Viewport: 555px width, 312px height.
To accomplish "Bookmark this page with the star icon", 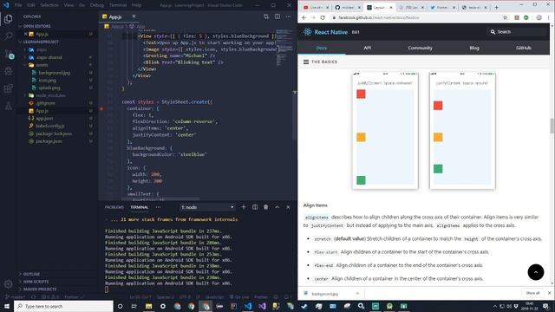I will (505, 17).
